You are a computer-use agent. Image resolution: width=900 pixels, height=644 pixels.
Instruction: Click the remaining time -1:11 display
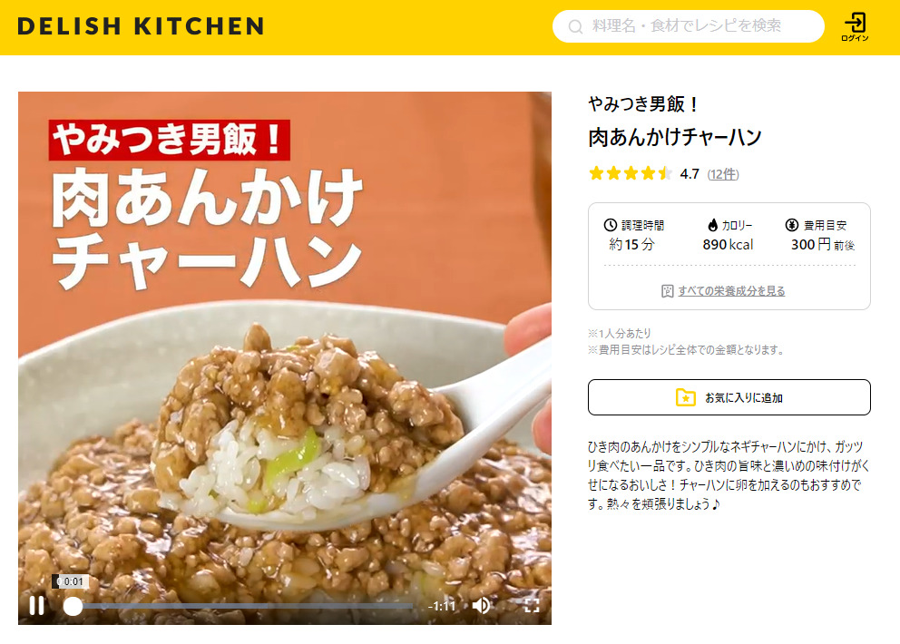coord(442,606)
